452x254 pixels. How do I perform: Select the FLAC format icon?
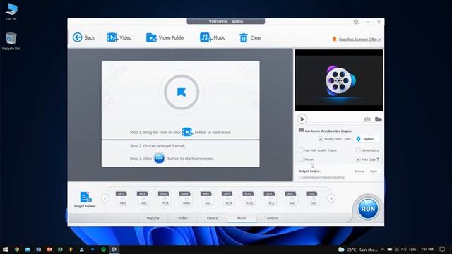point(249,198)
